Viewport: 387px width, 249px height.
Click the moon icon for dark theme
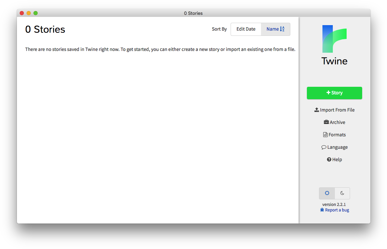(342, 193)
